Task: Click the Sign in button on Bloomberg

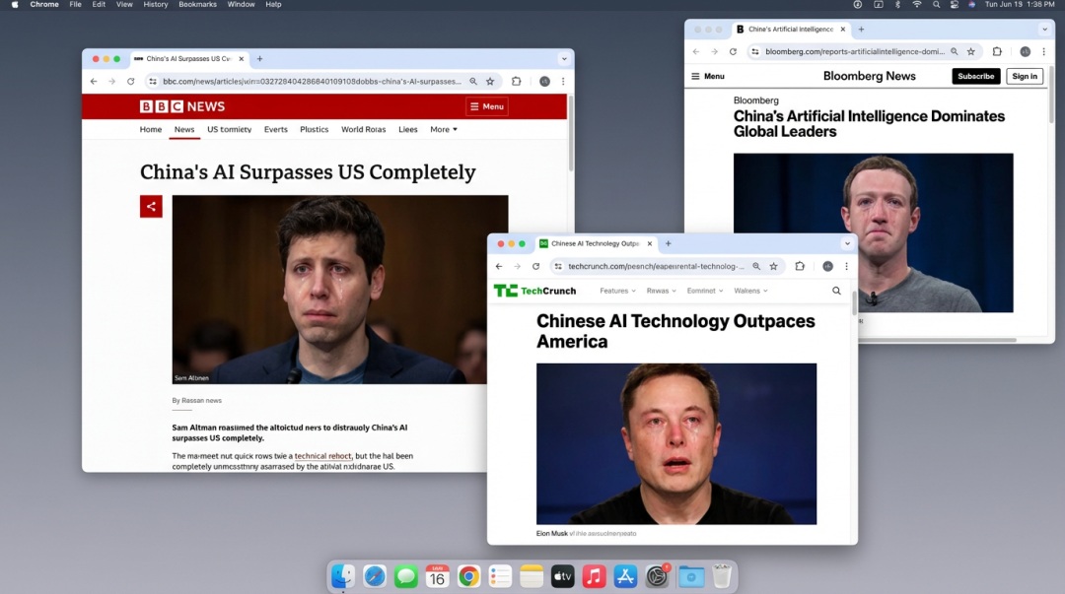Action: tap(1025, 76)
